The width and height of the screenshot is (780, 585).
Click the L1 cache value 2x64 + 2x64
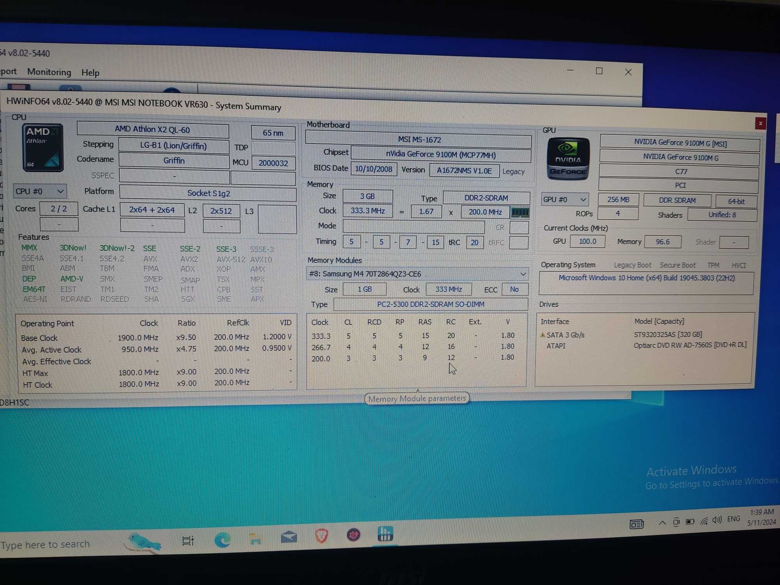[152, 210]
